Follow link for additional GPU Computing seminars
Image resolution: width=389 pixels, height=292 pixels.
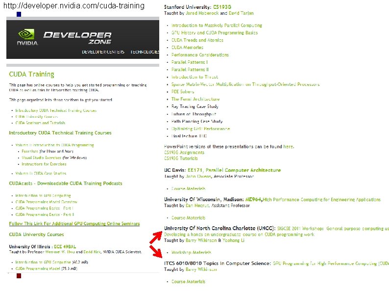click(x=74, y=224)
